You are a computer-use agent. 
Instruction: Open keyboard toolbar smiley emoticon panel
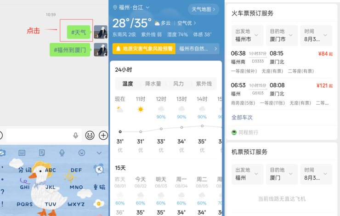coord(82,153)
